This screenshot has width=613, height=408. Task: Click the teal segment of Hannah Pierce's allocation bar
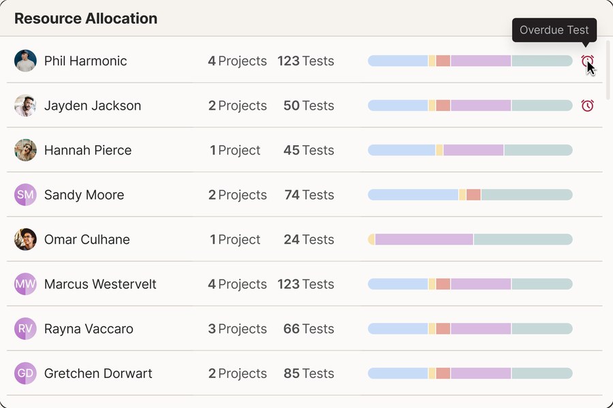[538, 150]
